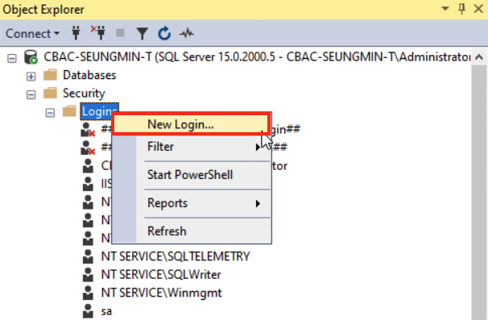Screen dimensions: 488x320
Task: Open the Connect dropdown menu
Action: (32, 33)
